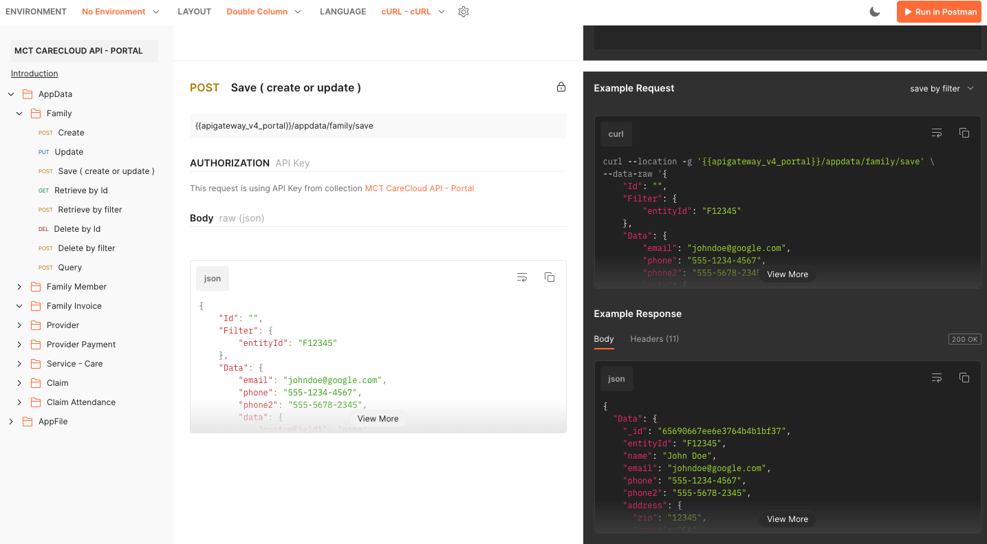The width and height of the screenshot is (987, 544).
Task: Open the save by filter example dropdown
Action: pyautogui.click(x=942, y=88)
